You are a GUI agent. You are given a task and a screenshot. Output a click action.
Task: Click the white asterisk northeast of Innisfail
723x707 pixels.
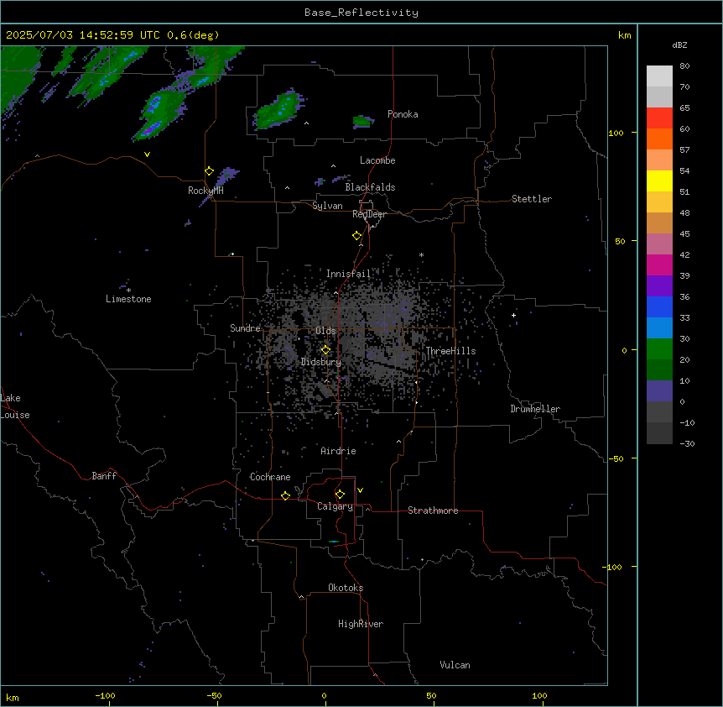[x=421, y=254]
